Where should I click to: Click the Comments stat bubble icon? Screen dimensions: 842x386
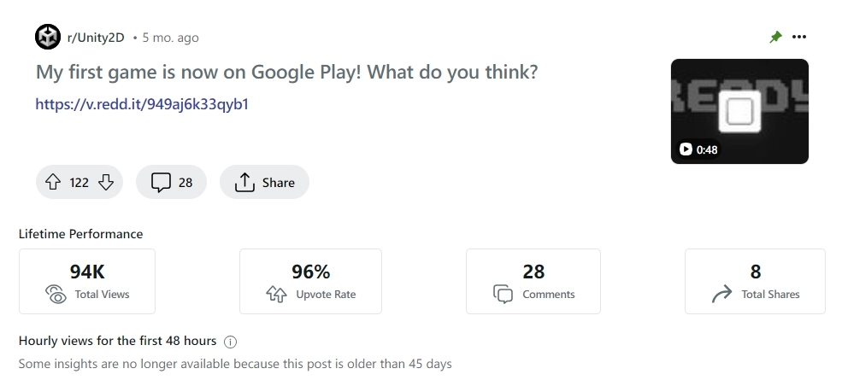[x=503, y=295]
